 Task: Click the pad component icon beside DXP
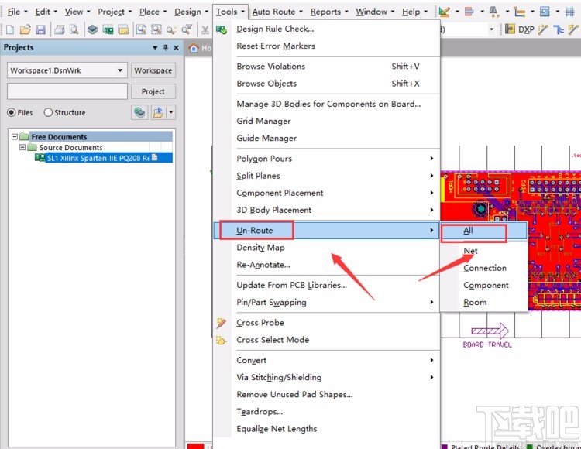[x=511, y=29]
